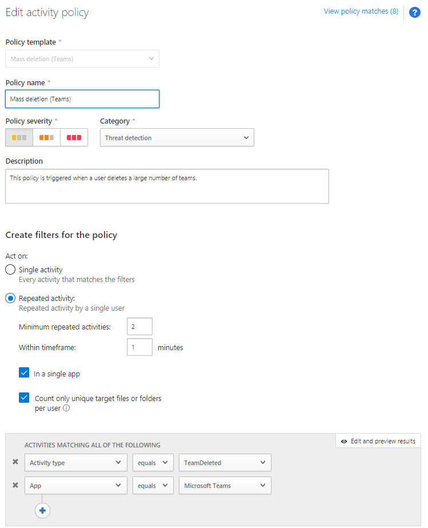The width and height of the screenshot is (428, 528).
Task: Select high severity red icon
Action: pyautogui.click(x=74, y=138)
